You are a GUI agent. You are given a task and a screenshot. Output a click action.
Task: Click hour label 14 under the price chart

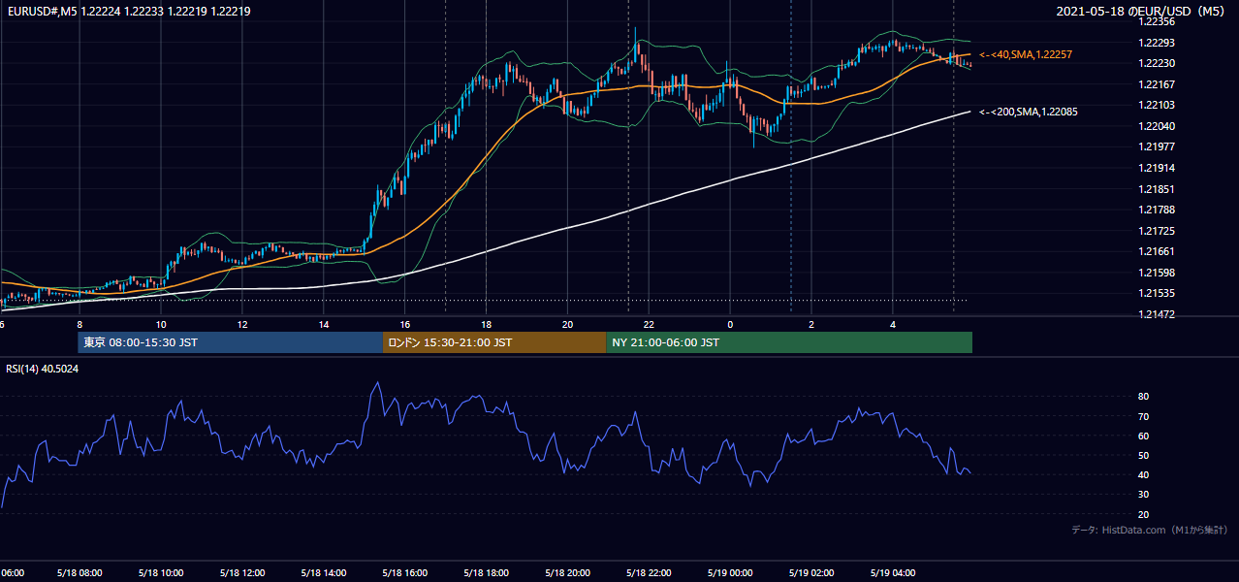[x=324, y=325]
